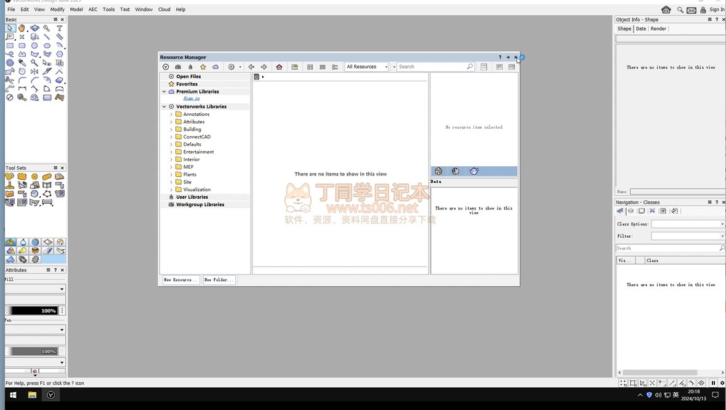Click the New Resource button
This screenshot has height=410, width=726.
[x=181, y=280]
